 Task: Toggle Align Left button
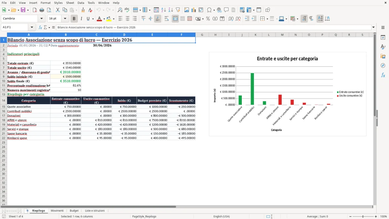[x=121, y=19]
